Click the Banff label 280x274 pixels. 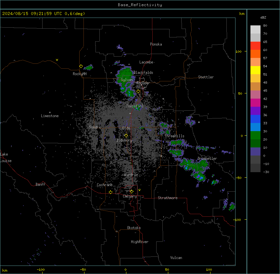click(x=40, y=185)
